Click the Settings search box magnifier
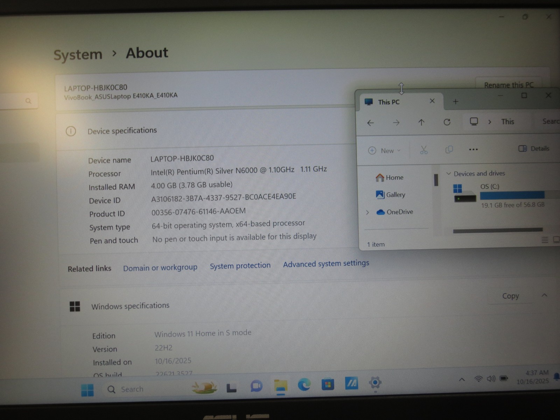Screen dimensions: 560x420 click(x=28, y=101)
